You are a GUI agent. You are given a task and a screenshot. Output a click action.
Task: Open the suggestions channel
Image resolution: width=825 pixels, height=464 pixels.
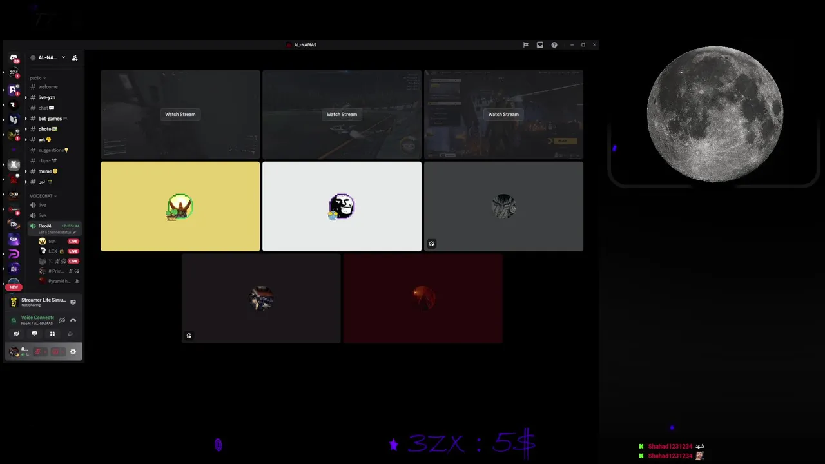(x=52, y=150)
